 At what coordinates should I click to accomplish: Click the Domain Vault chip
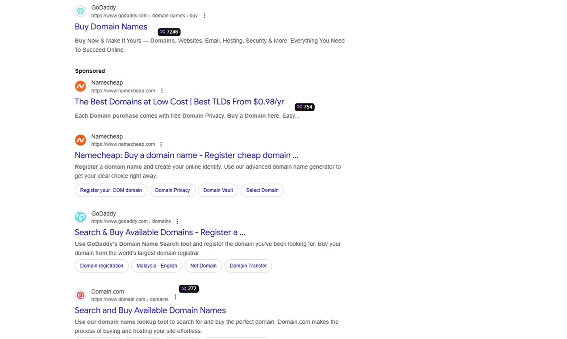[218, 190]
